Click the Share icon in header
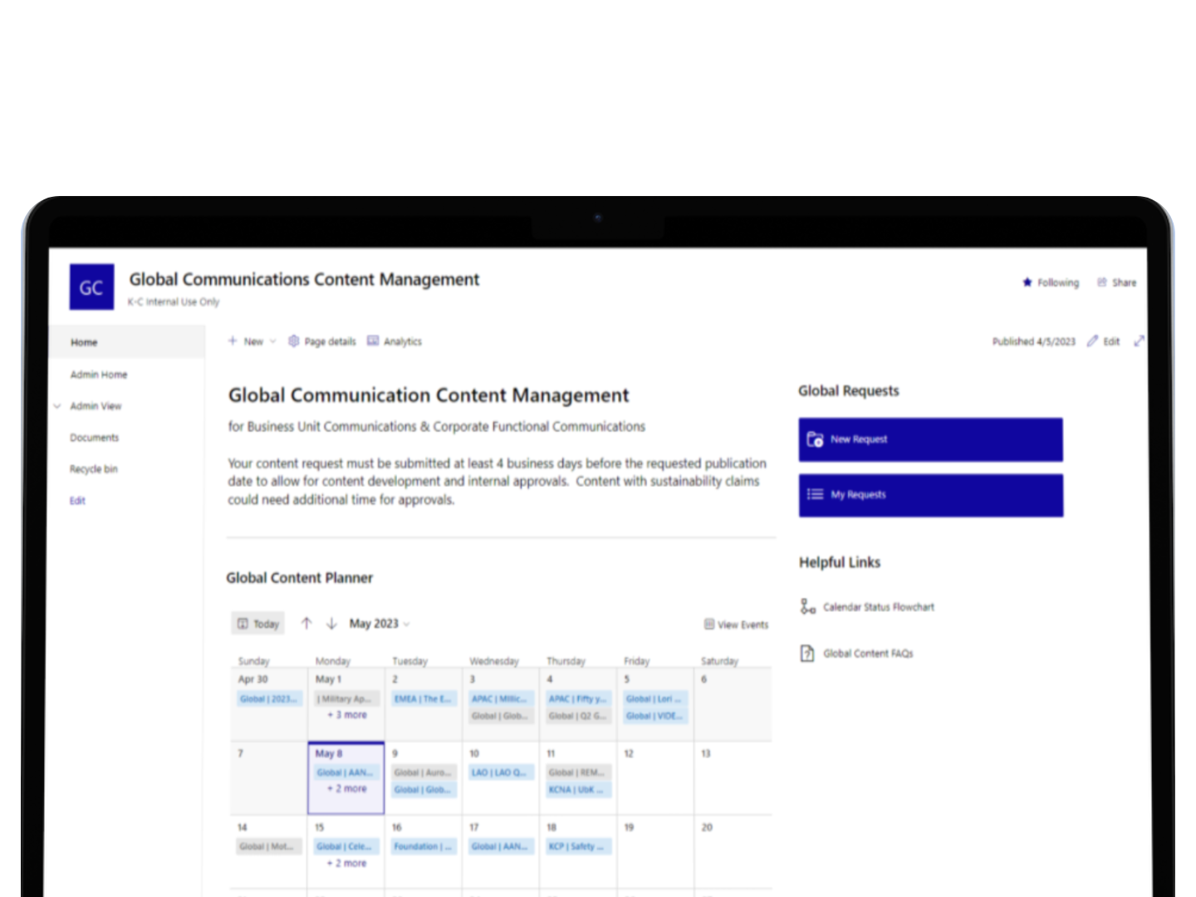The width and height of the screenshot is (1196, 897). pyautogui.click(x=1102, y=282)
